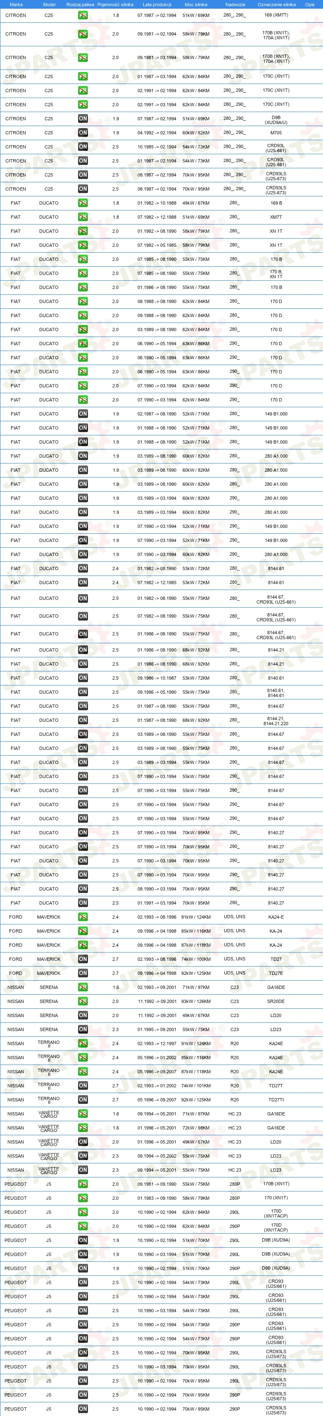Click ON icon in DUCATO 8140.61, 8144.61 row
This screenshot has width=323, height=1416.
pyautogui.click(x=82, y=692)
